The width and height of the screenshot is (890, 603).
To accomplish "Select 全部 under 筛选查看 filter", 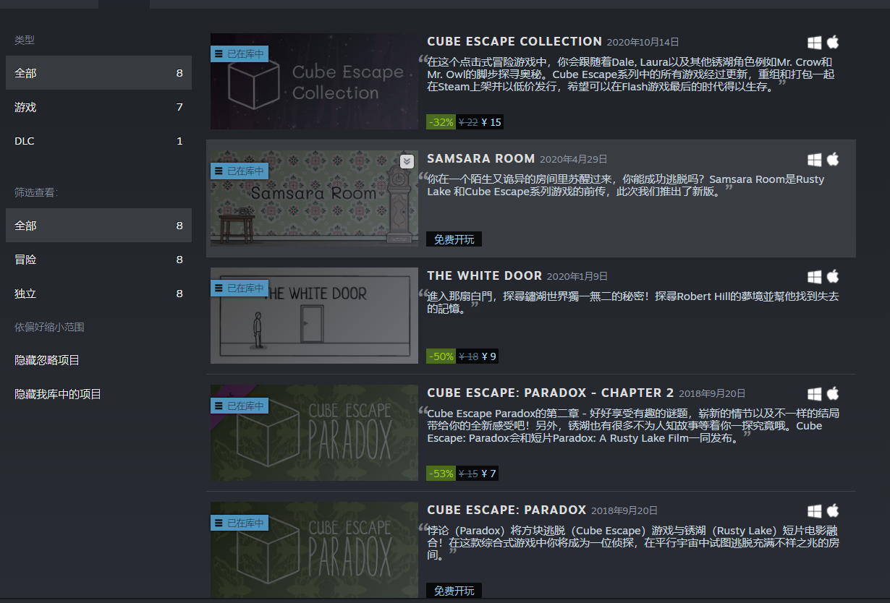I will coord(98,226).
